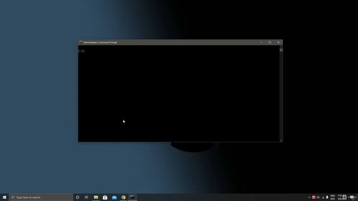Launch Google Chrome from the taskbar
Screen dimensions: 358x201
click(x=123, y=197)
